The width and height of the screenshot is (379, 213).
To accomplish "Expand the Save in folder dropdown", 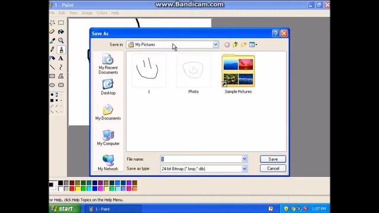I will [216, 45].
